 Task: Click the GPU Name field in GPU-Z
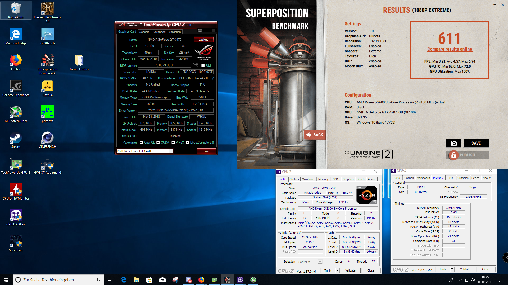click(165, 40)
